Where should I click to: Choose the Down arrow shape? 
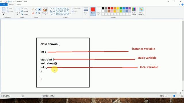[x=51, y=14]
